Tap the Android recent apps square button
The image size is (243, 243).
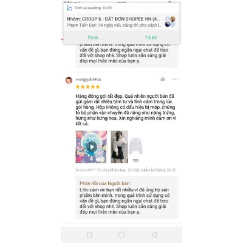89,235
